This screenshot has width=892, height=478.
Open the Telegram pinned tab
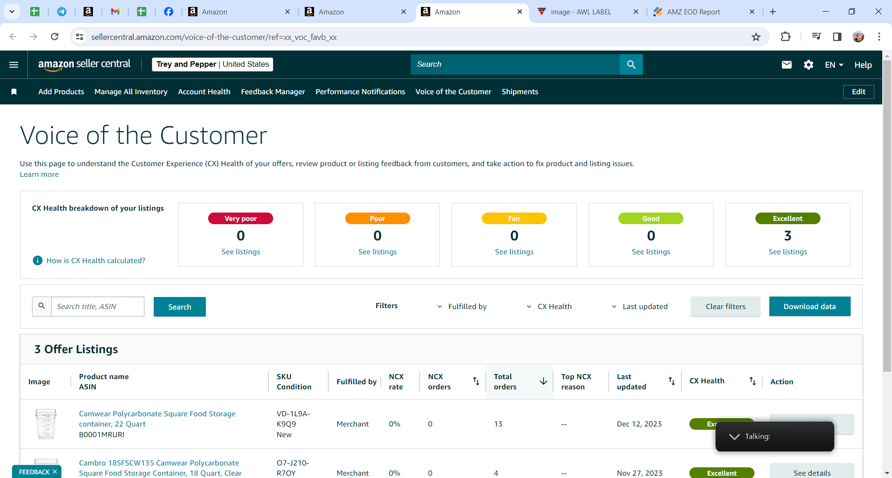click(x=62, y=12)
